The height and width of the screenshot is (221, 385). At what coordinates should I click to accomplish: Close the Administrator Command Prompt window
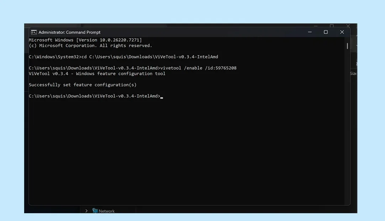(342, 32)
